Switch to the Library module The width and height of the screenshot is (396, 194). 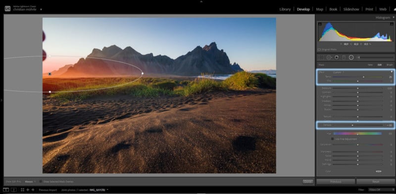[x=285, y=9]
